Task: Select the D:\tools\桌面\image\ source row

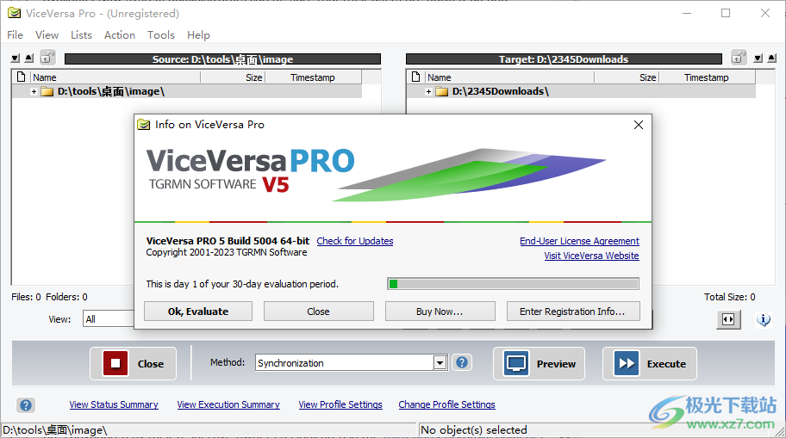Action: click(187, 91)
